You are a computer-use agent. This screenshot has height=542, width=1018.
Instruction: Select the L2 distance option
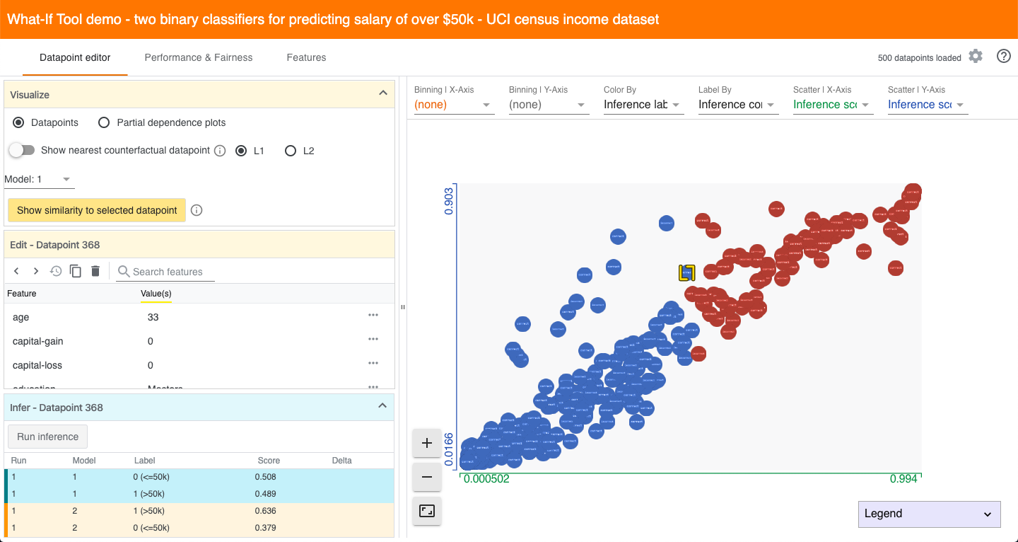coord(290,151)
